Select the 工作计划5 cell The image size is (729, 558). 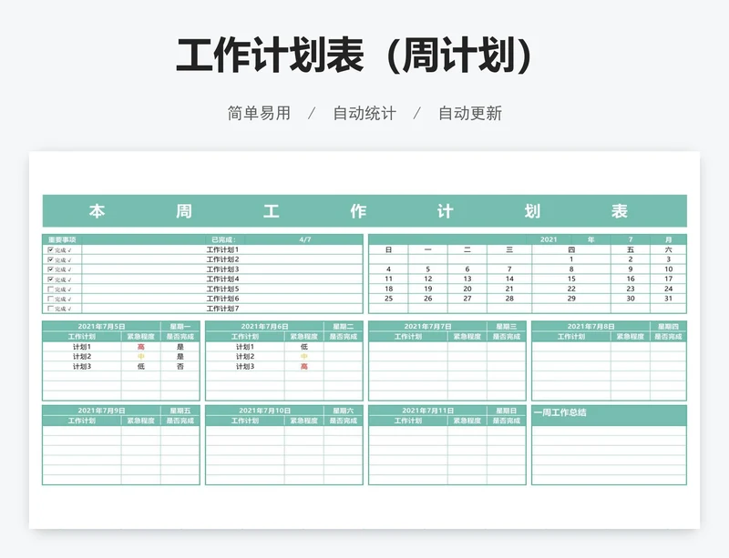point(222,289)
